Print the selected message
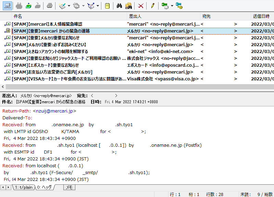Image resolution: width=274 pixels, height=197 pixels. (x=50, y=6)
